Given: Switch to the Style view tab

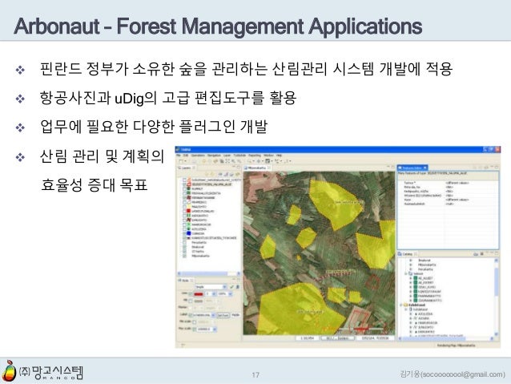Looking at the screenshot, I should [185, 281].
